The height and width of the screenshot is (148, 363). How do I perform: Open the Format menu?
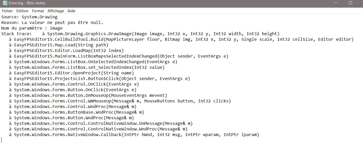click(38, 11)
